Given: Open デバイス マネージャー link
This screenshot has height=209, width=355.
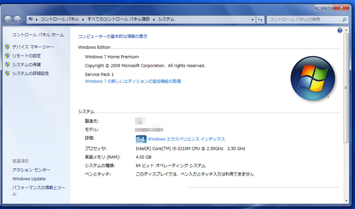Looking at the screenshot, I should pyautogui.click(x=33, y=47).
